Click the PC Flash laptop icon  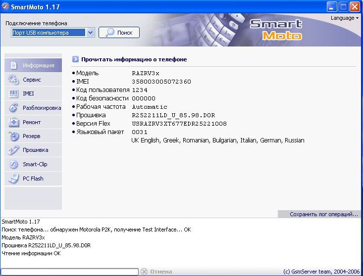[13, 179]
